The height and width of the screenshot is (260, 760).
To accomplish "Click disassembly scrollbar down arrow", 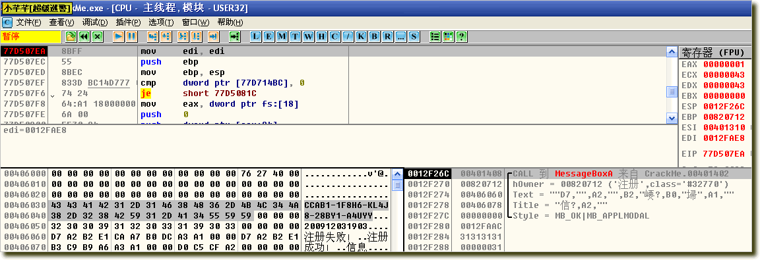I will tap(672, 118).
